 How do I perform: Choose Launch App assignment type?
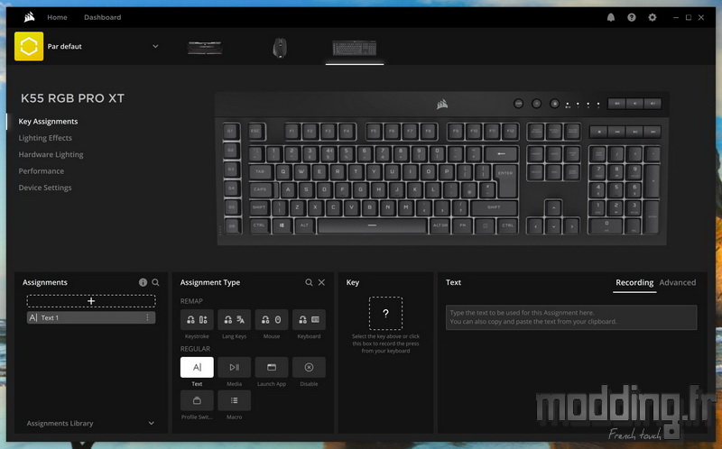pos(272,367)
